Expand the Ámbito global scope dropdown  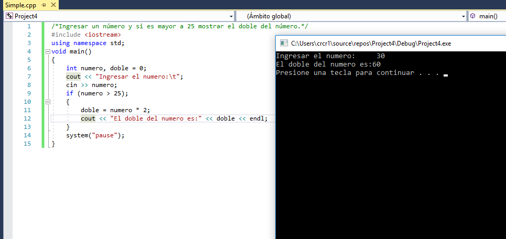point(463,16)
